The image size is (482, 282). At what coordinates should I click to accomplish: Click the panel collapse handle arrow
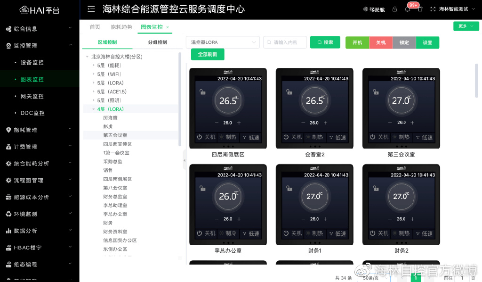pyautogui.click(x=185, y=160)
